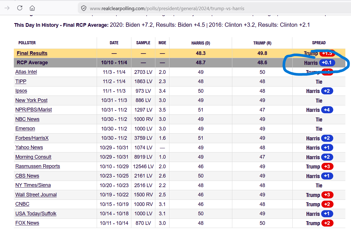The height and width of the screenshot is (246, 351).
Task: Open the TIPP poll link
Action: pos(21,81)
